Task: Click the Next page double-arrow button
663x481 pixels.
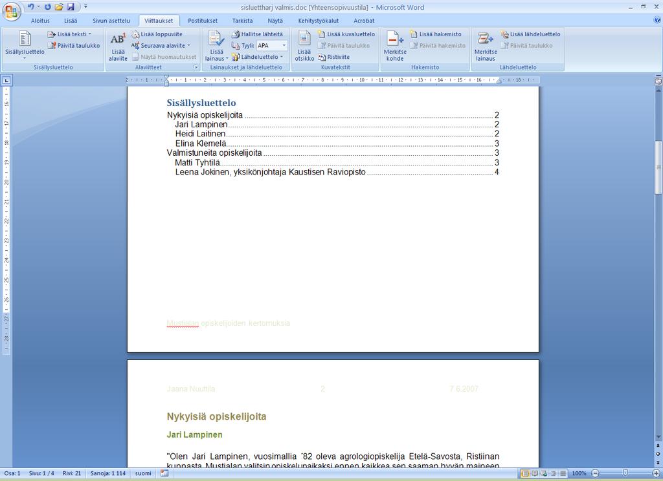Action: pyautogui.click(x=658, y=462)
